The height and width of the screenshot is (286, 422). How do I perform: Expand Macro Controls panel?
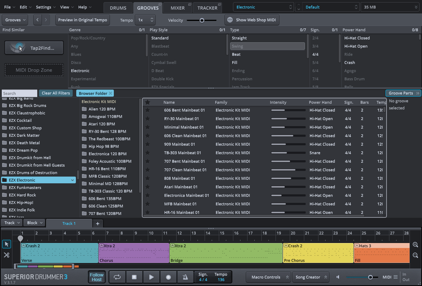click(268, 277)
